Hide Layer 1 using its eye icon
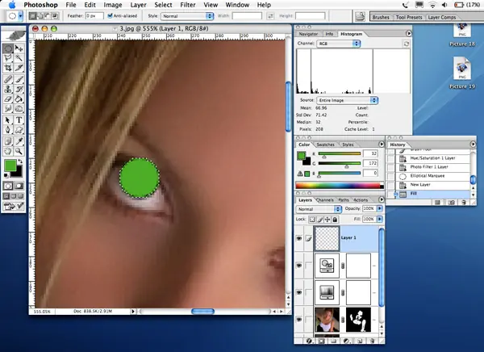Screen dimensions: 484x352 click(298, 238)
